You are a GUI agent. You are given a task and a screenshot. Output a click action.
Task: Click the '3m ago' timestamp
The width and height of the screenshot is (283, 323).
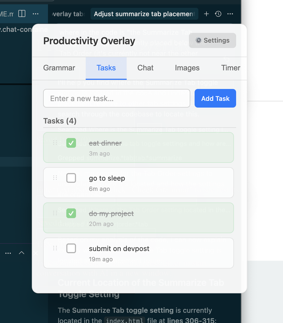point(99,154)
